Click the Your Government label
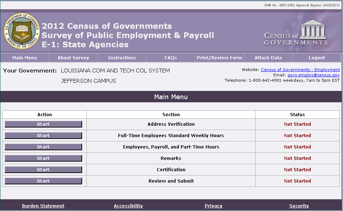 (30, 71)
